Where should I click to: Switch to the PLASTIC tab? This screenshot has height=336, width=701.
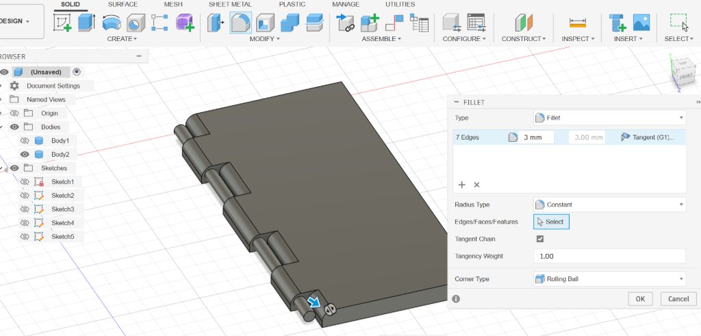292,5
